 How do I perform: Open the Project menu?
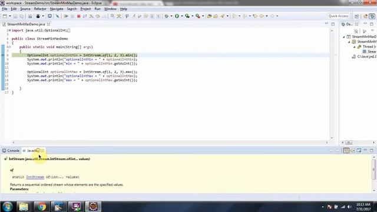[85, 9]
